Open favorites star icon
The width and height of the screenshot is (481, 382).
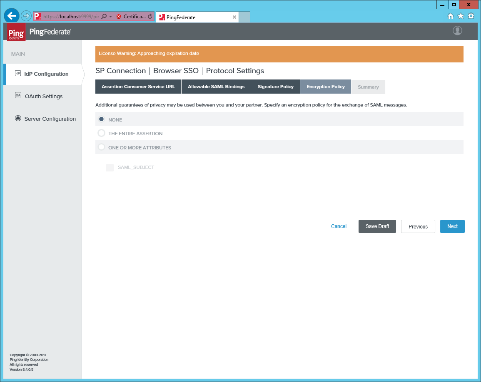[461, 16]
